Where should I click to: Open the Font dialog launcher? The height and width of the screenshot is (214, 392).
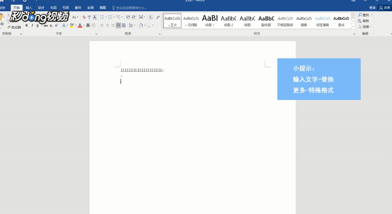pyautogui.click(x=96, y=34)
